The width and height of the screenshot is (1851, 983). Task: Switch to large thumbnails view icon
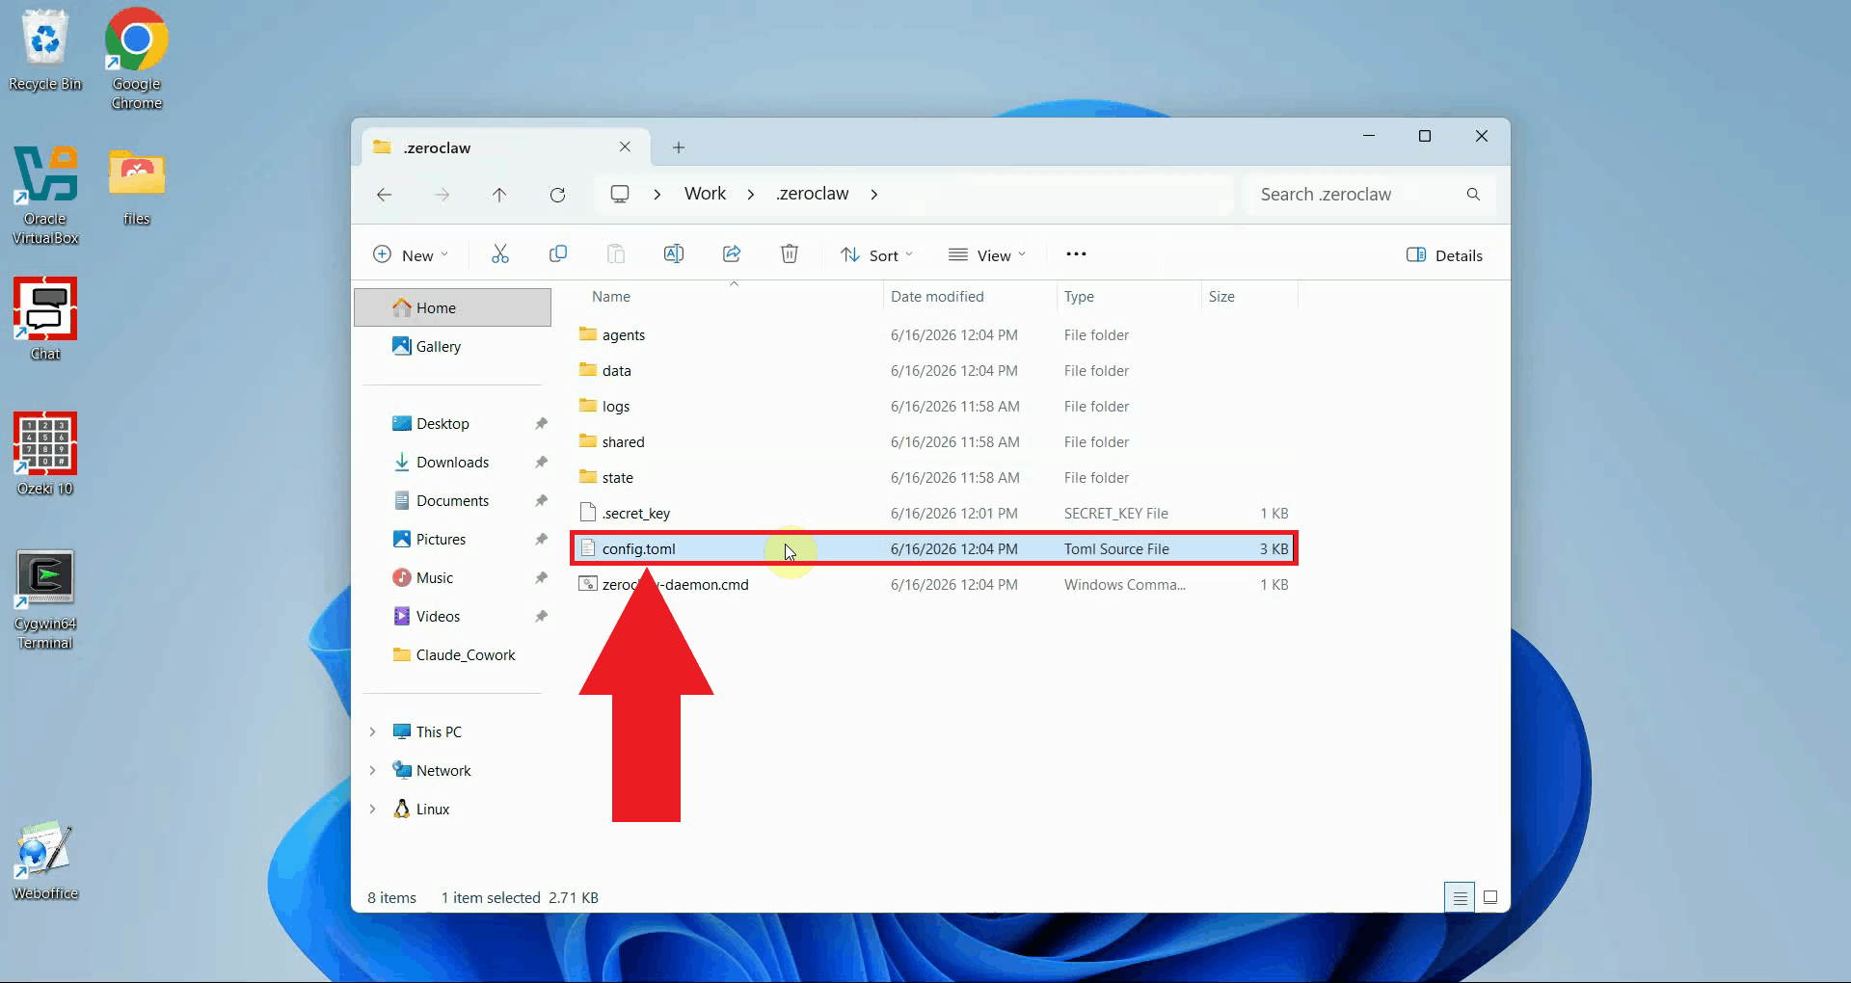pyautogui.click(x=1490, y=897)
